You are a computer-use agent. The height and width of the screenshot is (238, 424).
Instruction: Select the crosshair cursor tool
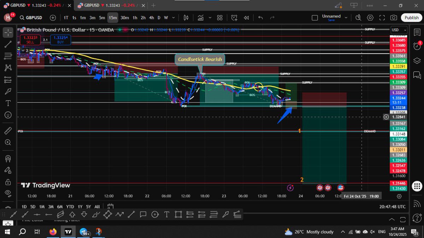[8, 32]
